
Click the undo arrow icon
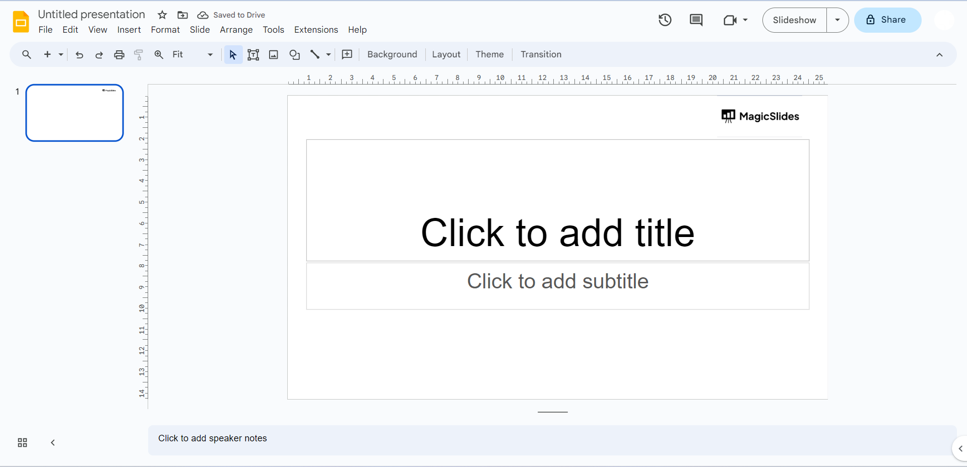pos(79,55)
